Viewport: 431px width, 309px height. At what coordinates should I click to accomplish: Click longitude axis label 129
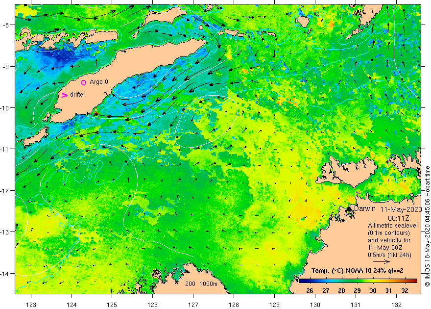[274, 305]
